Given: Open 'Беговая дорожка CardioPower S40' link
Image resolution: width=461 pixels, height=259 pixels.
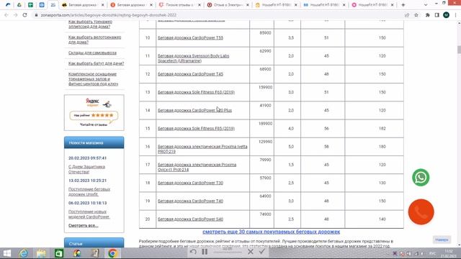Looking at the screenshot, I should 190,219.
